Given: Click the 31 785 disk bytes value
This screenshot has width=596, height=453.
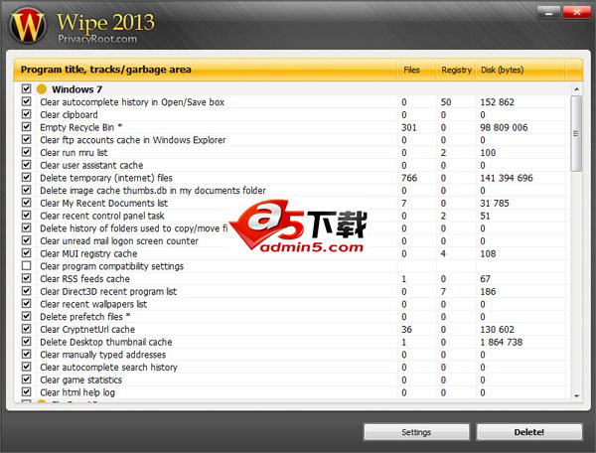Looking at the screenshot, I should [x=494, y=204].
